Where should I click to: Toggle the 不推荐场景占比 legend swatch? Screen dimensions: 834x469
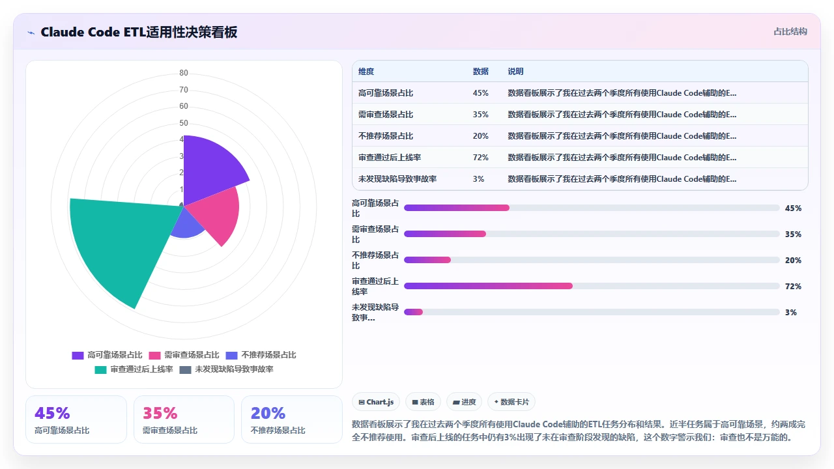[x=231, y=355]
